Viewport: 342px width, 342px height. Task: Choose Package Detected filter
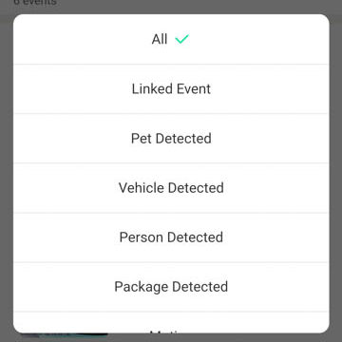coord(171,287)
